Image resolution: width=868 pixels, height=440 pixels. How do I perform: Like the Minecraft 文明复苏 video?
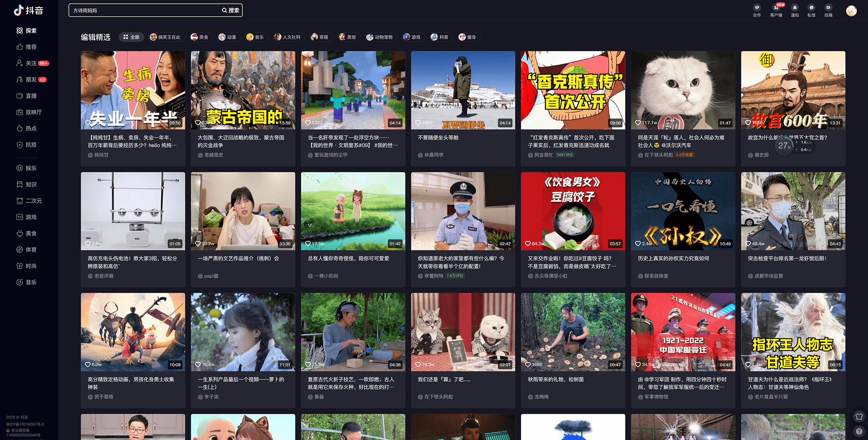pos(307,123)
